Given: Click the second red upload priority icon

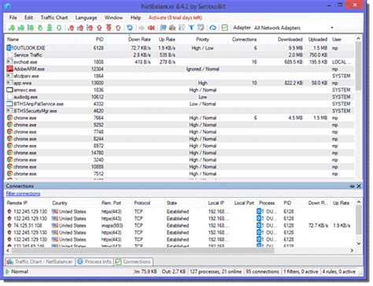Looking at the screenshot, I should pyautogui.click(x=80, y=28).
